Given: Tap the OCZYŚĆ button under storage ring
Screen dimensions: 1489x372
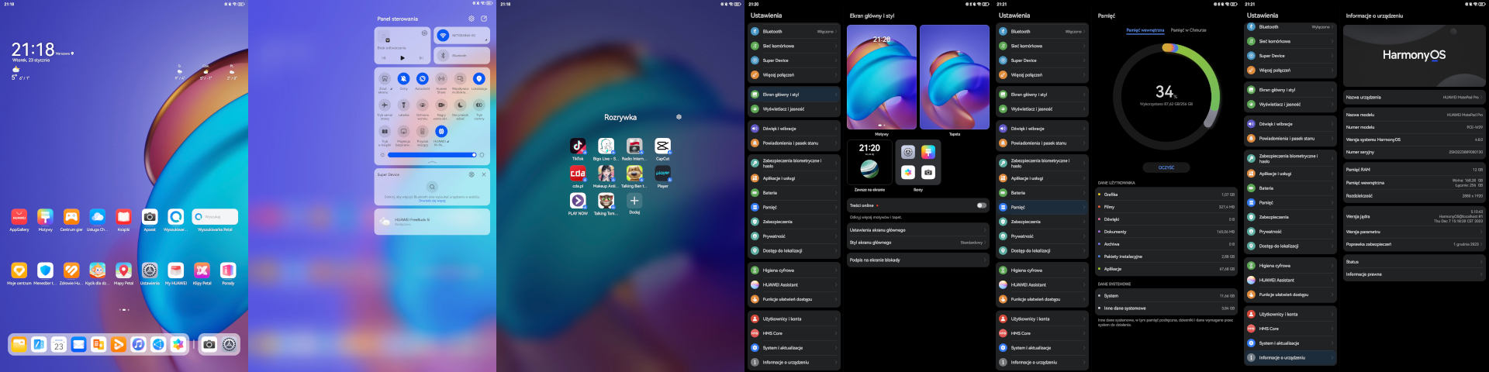Looking at the screenshot, I should click(1166, 167).
